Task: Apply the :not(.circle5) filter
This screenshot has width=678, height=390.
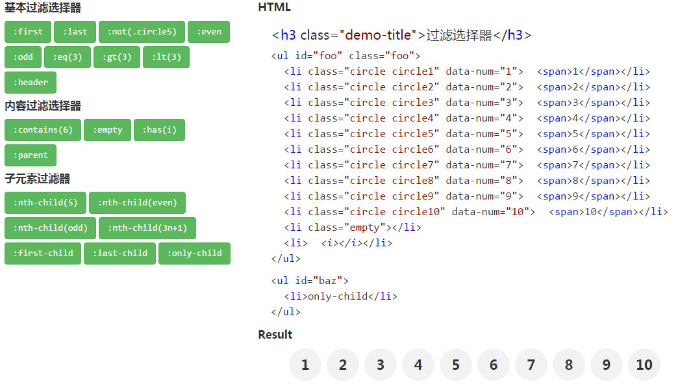Action: (x=142, y=32)
